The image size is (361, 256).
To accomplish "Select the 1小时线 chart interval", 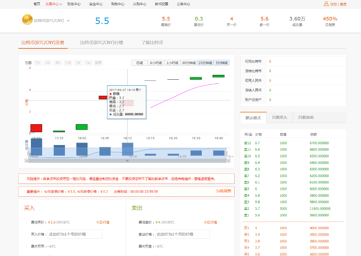I will 172,63.
